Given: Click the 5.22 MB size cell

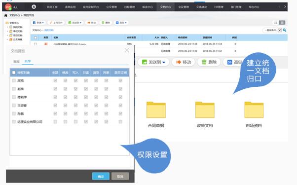Looking at the screenshot, I should 153,44.
